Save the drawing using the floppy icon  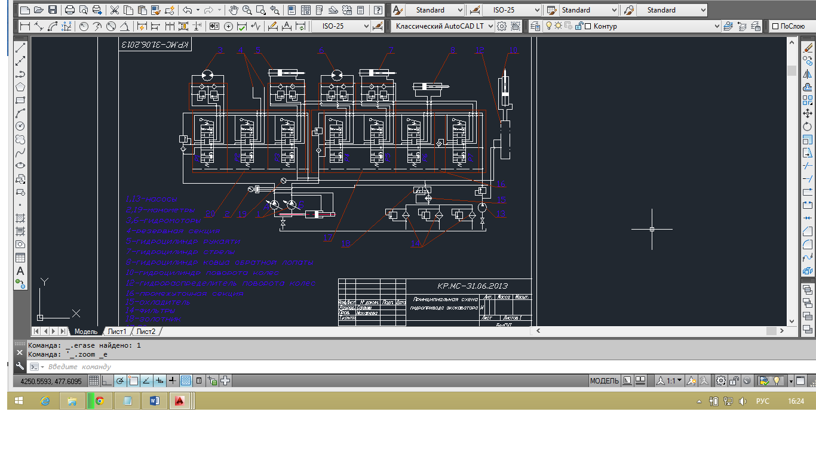pos(53,10)
